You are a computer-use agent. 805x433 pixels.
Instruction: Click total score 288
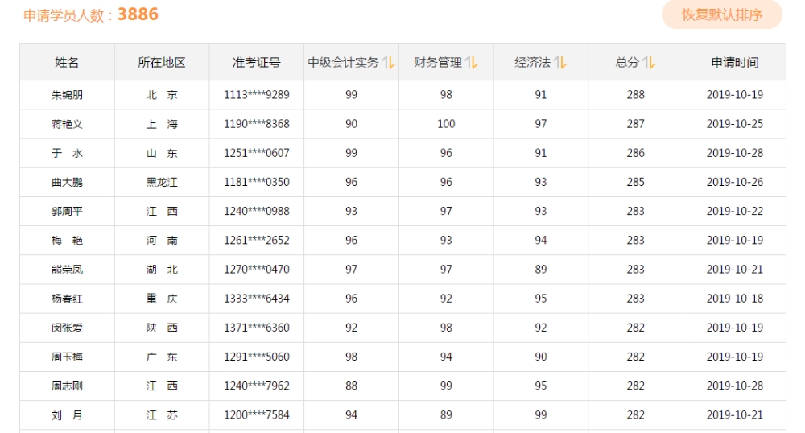(x=636, y=95)
